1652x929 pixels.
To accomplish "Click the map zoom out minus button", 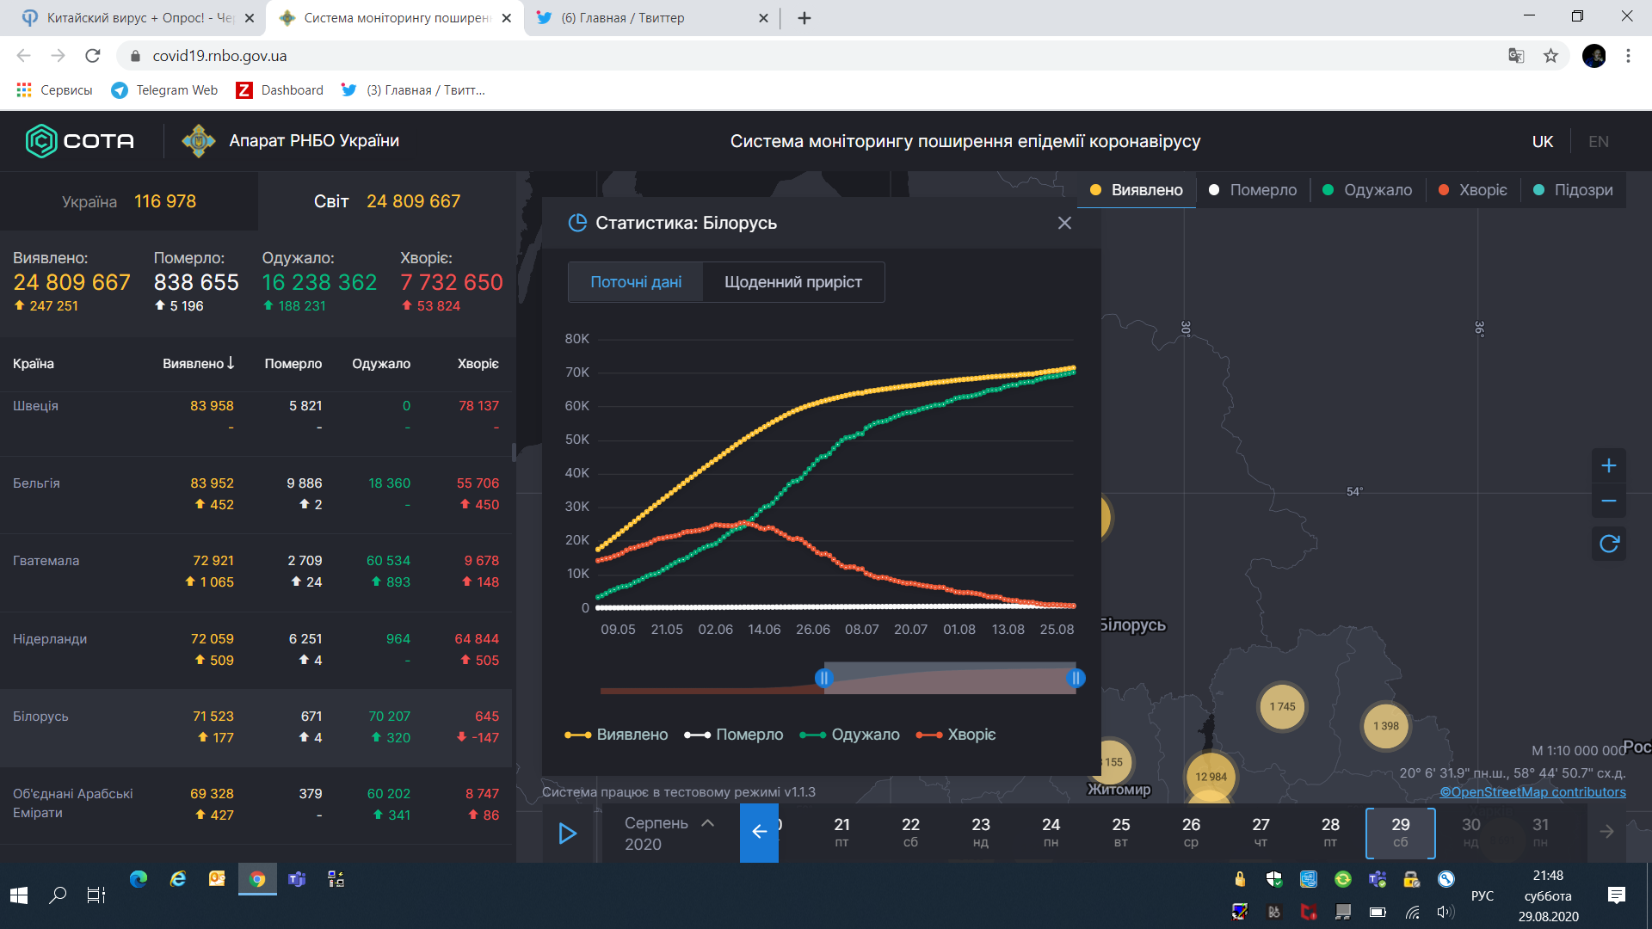I will 1608,501.
